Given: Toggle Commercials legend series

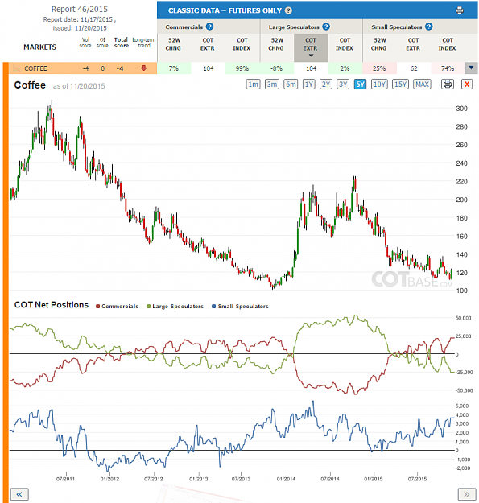Looking at the screenshot, I should (x=117, y=307).
